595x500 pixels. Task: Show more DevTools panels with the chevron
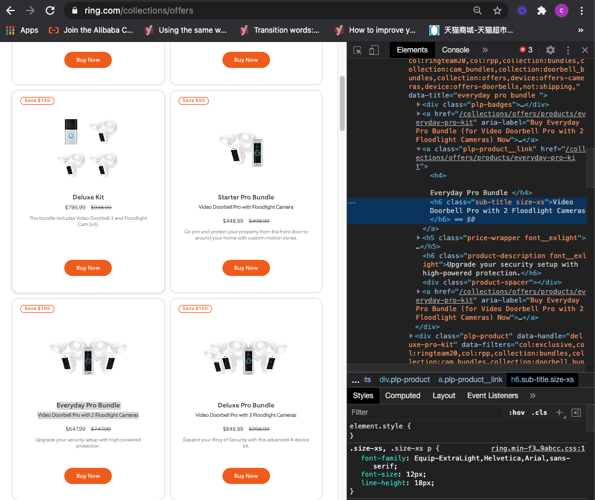(x=485, y=50)
